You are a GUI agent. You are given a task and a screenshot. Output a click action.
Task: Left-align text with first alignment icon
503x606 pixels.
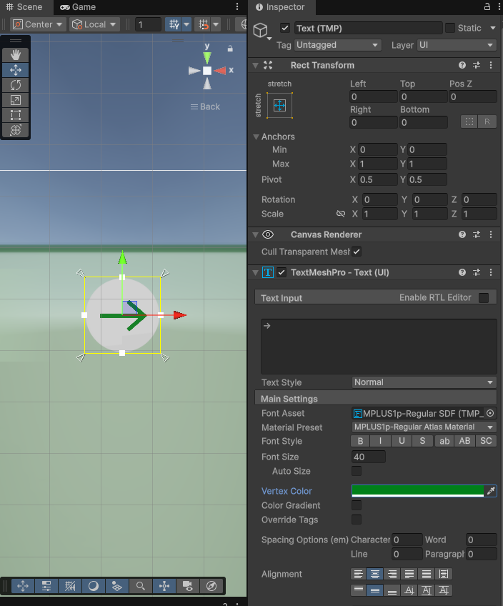[x=358, y=574]
